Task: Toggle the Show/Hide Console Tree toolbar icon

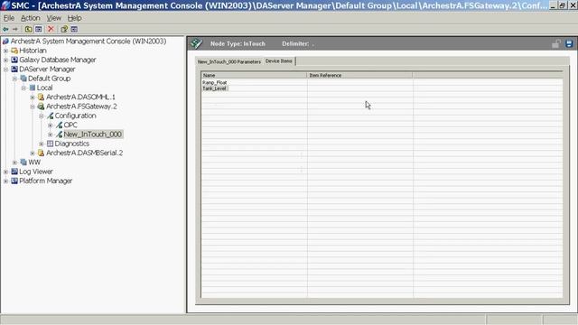Action: (38, 29)
